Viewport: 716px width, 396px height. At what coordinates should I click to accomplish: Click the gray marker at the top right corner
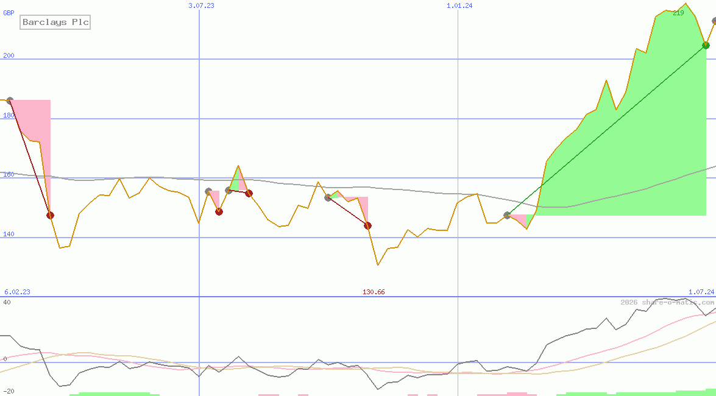point(713,20)
